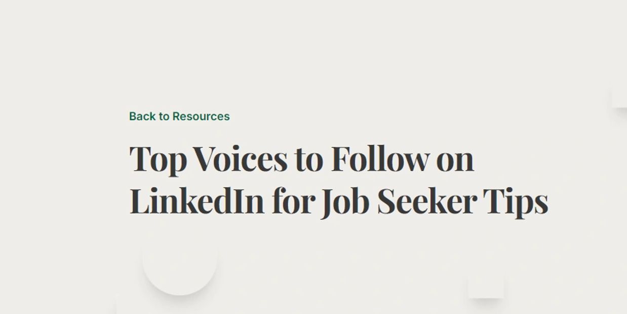Click the word "for" in the heading
The height and width of the screenshot is (314, 627).
[293, 201]
